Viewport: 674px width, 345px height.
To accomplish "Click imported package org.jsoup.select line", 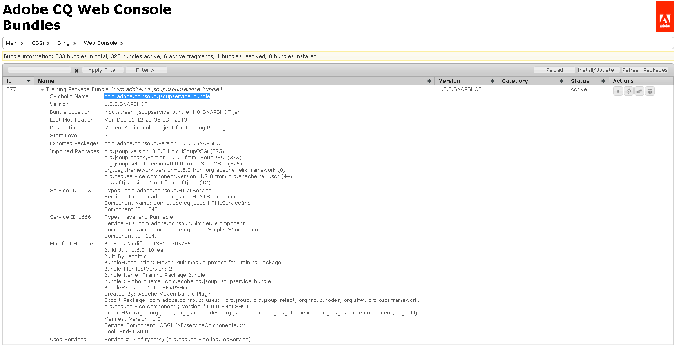I will click(x=173, y=164).
